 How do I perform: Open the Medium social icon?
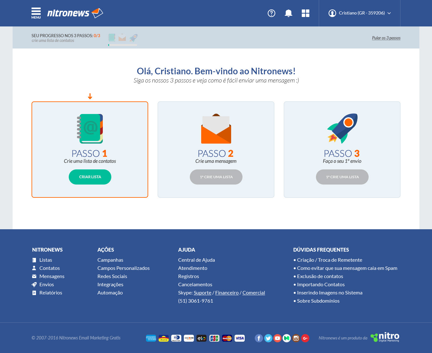(x=287, y=338)
